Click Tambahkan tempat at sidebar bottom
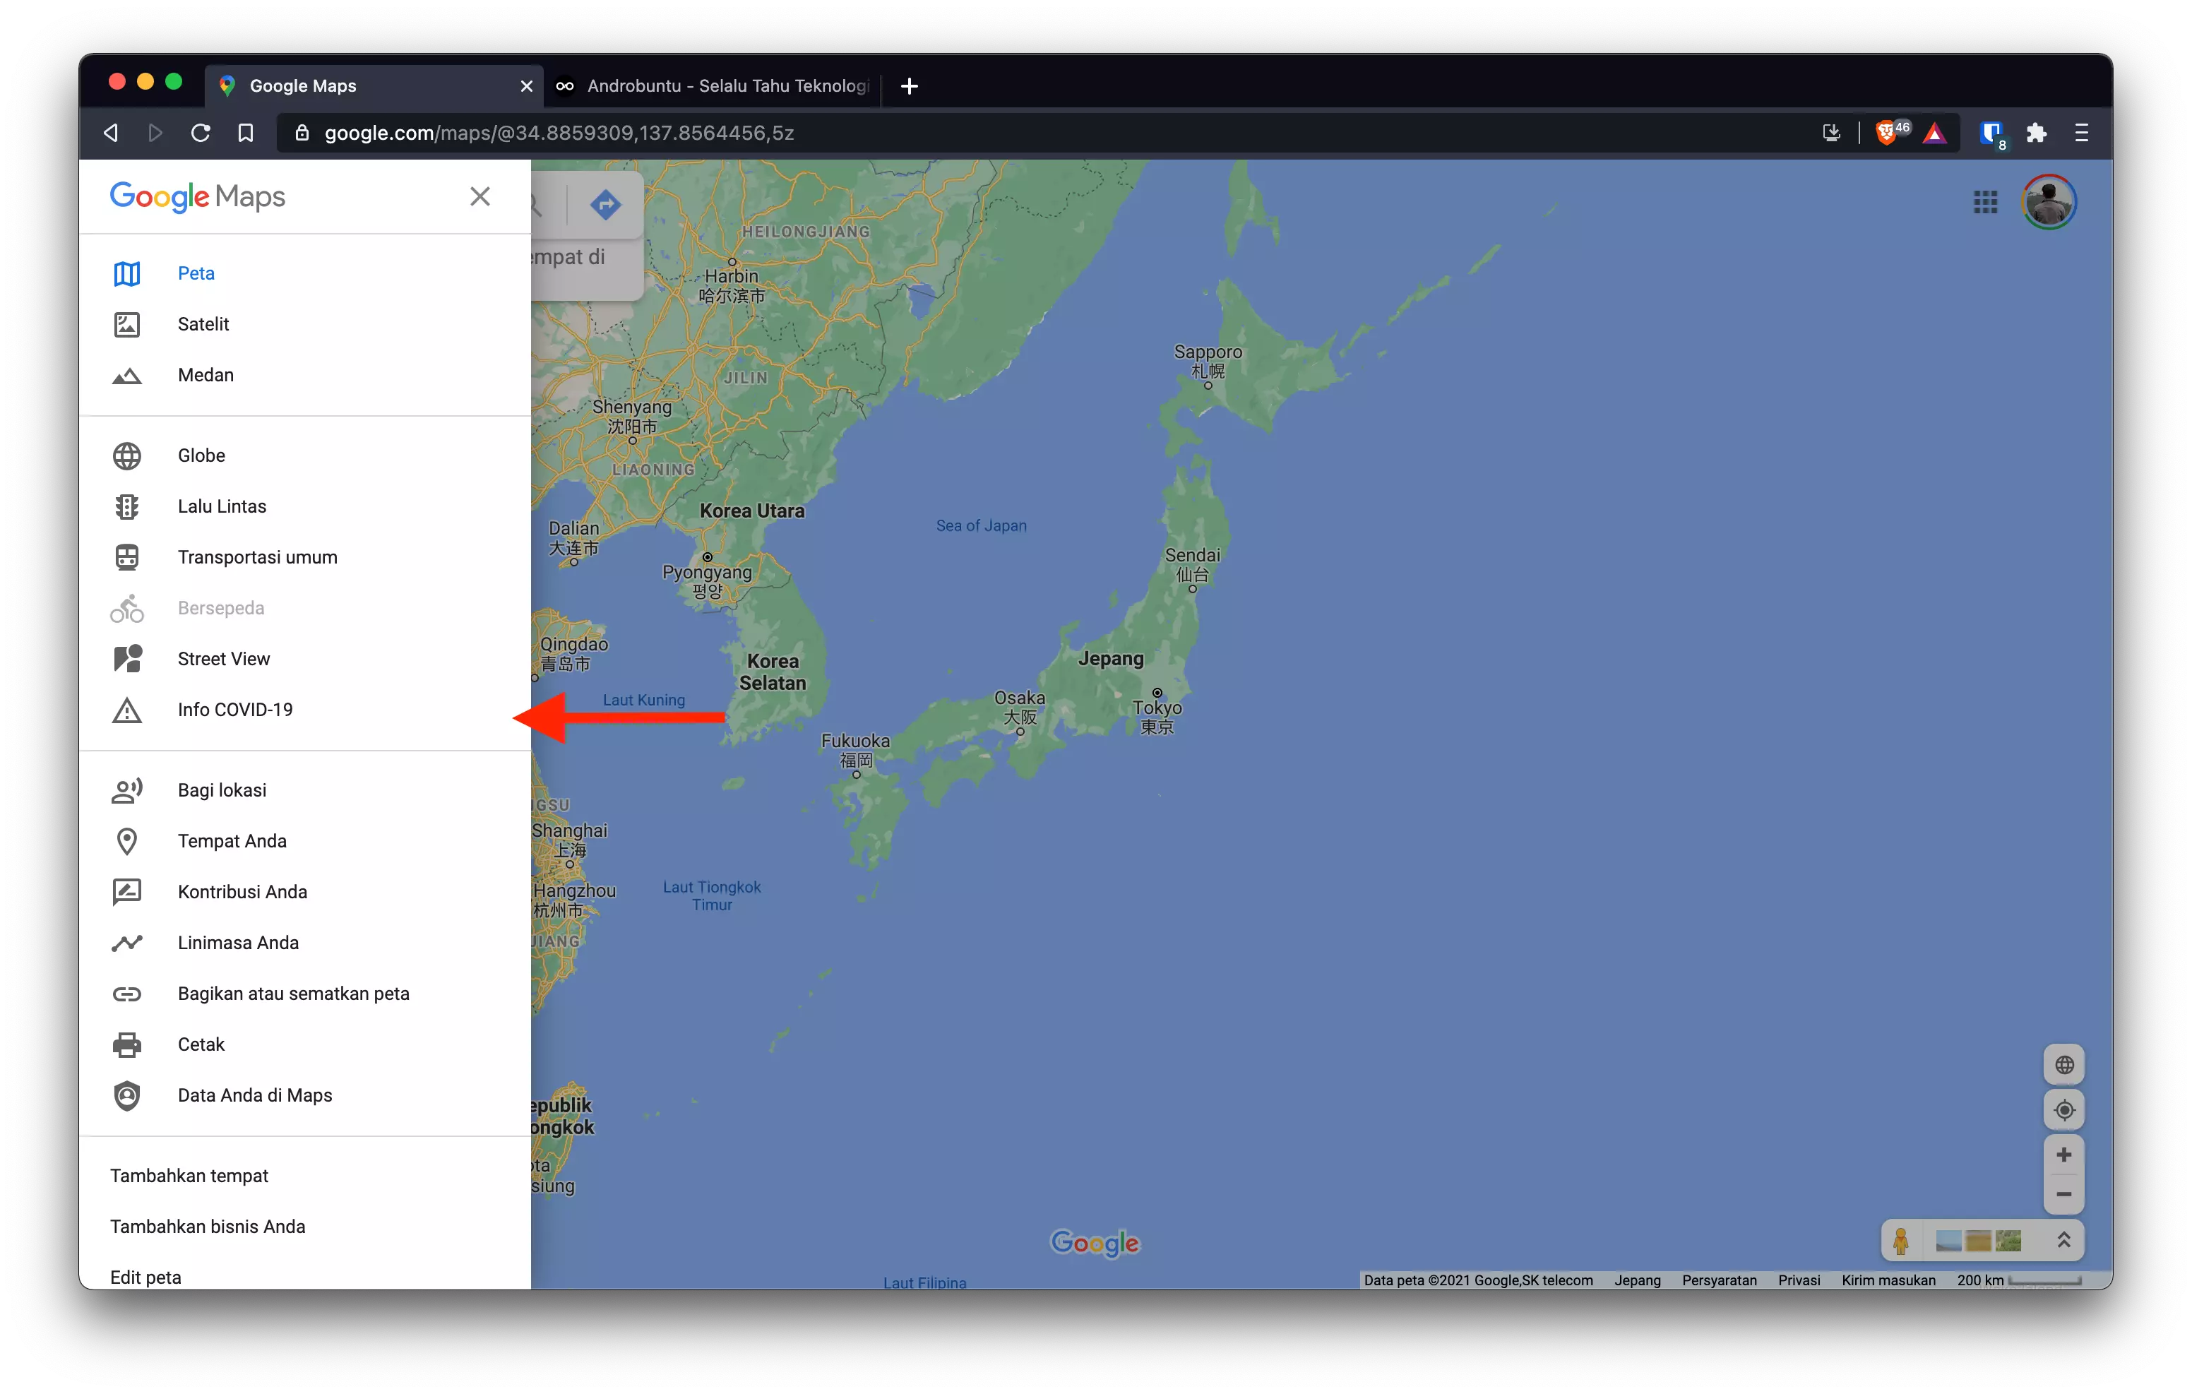The width and height of the screenshot is (2192, 1394). click(189, 1176)
